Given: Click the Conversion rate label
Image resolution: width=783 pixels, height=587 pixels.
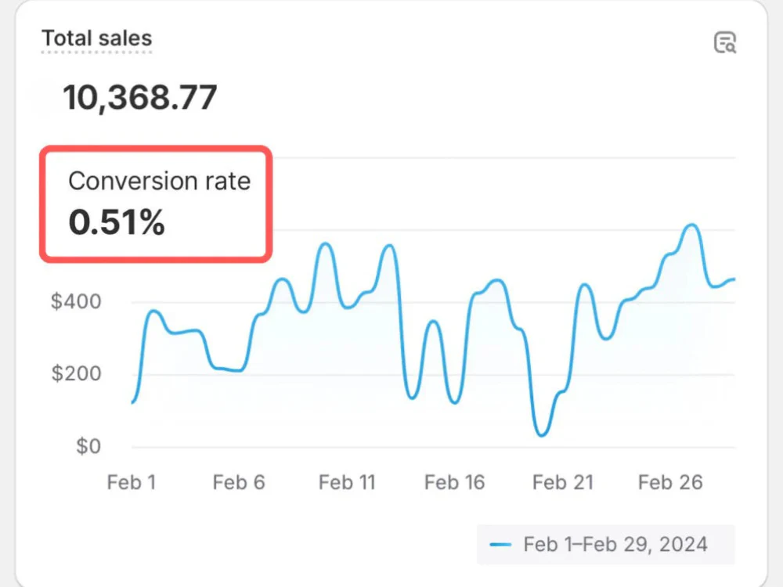Looking at the screenshot, I should (x=159, y=182).
